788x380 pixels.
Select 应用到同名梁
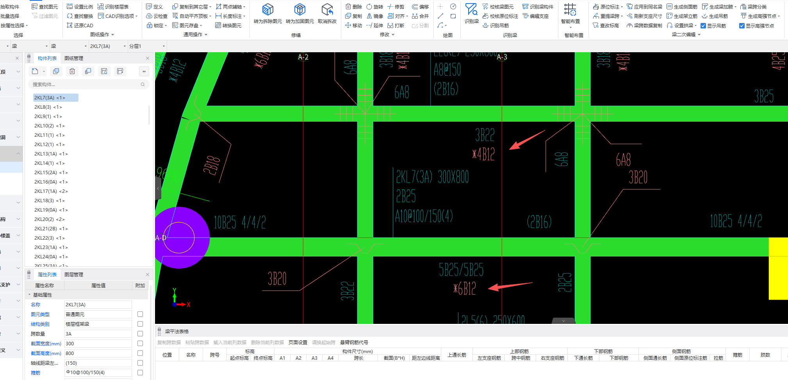[x=645, y=7]
